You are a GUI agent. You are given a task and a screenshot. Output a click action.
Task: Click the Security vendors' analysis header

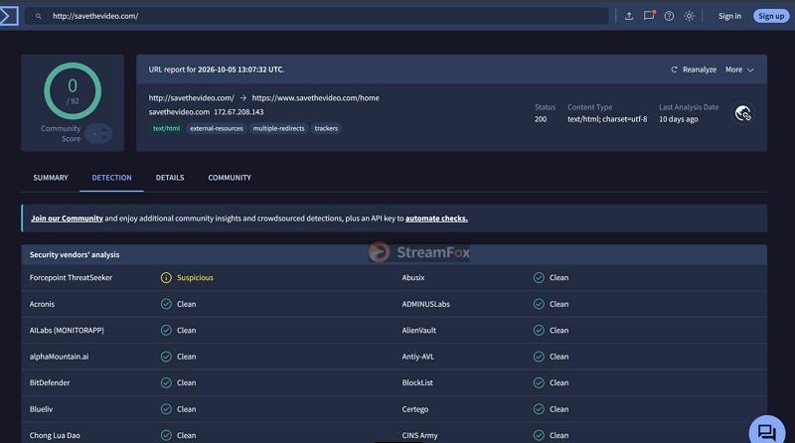(x=75, y=255)
